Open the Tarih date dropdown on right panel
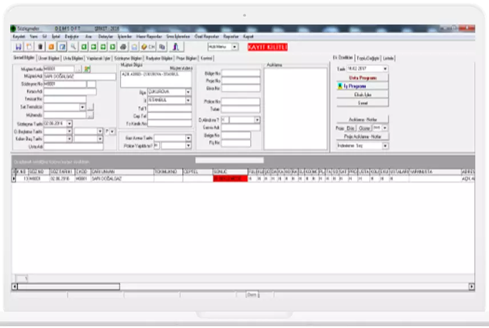 [x=385, y=68]
